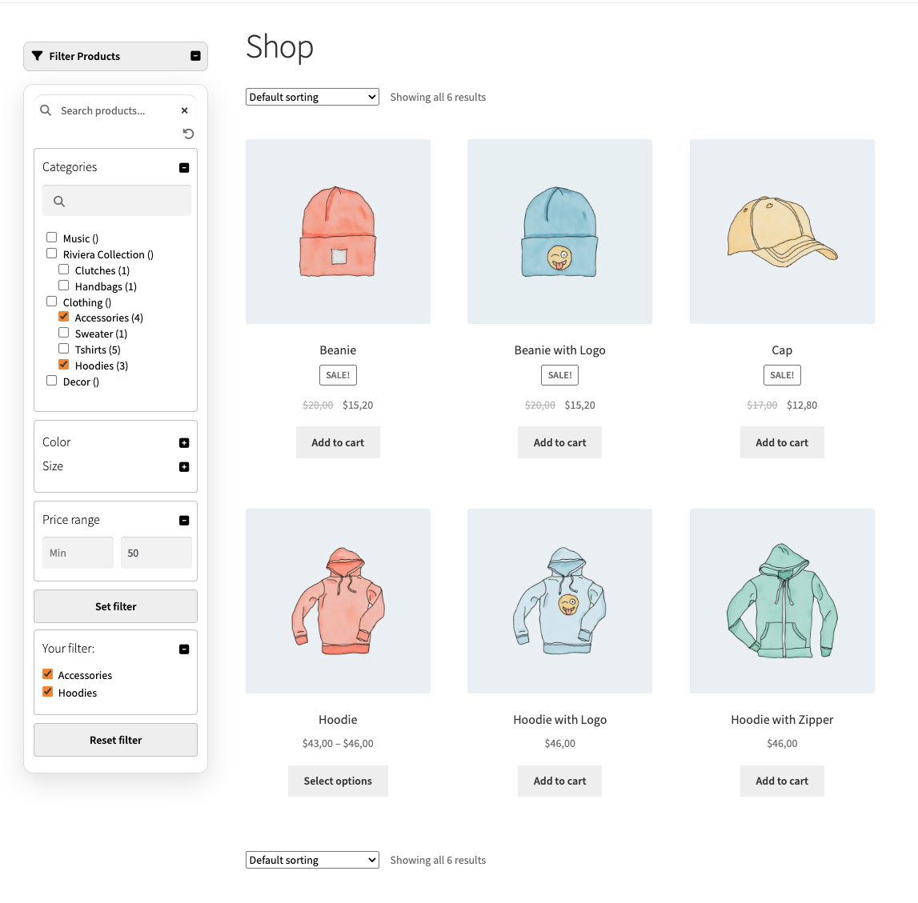Click the magnifier icon in category search
918x903 pixels.
tap(59, 202)
